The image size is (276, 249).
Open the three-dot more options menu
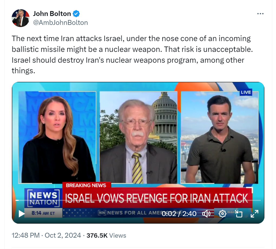click(260, 14)
